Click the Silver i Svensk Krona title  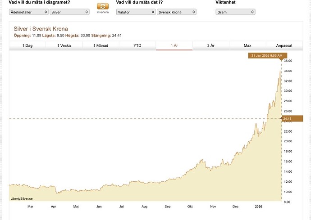point(41,29)
